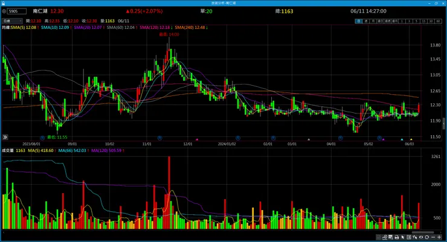Click the drawing tool with cursor icon
This screenshot has width=447, height=242.
[415, 237]
